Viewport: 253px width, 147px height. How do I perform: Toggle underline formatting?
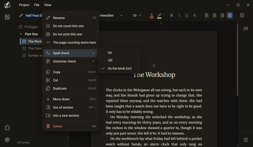click(187, 15)
